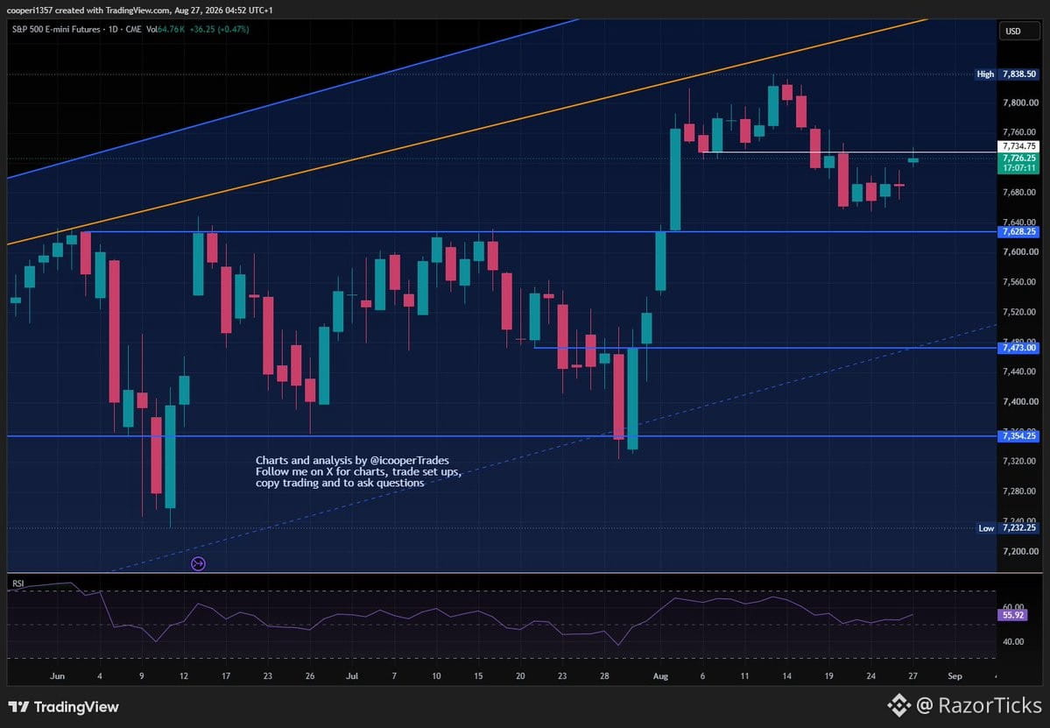The height and width of the screenshot is (728, 1050).
Task: Click the 7,280.00 price axis value
Action: (x=1020, y=491)
